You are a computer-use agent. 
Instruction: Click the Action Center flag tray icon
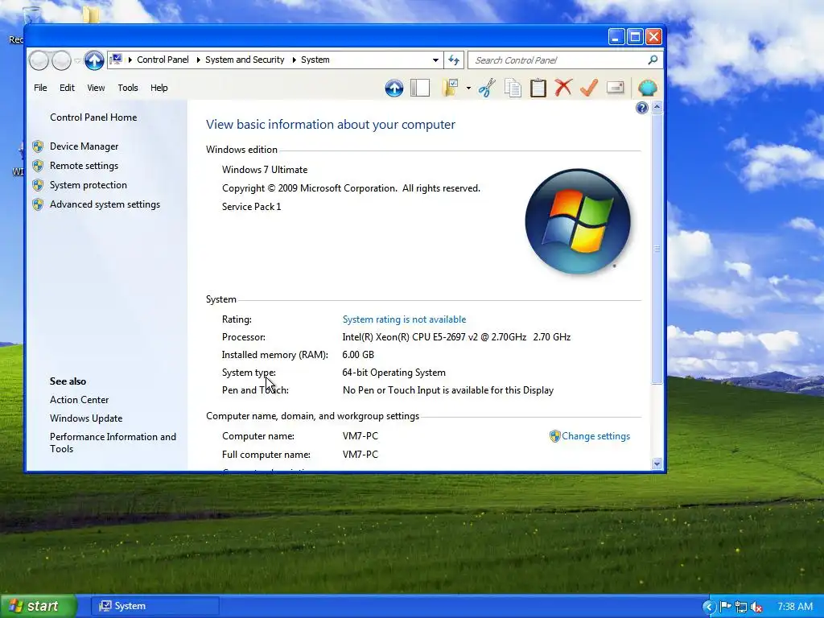coord(725,607)
